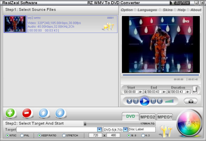
Task: Enable the STRETCH option
Action: click(x=64, y=136)
